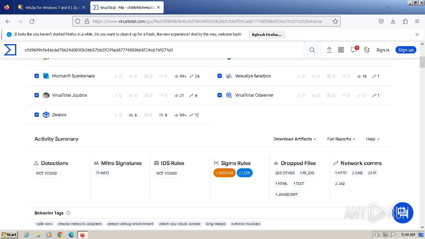425x239 pixels.
Task: Expand the Help dropdown
Action: coord(373,139)
